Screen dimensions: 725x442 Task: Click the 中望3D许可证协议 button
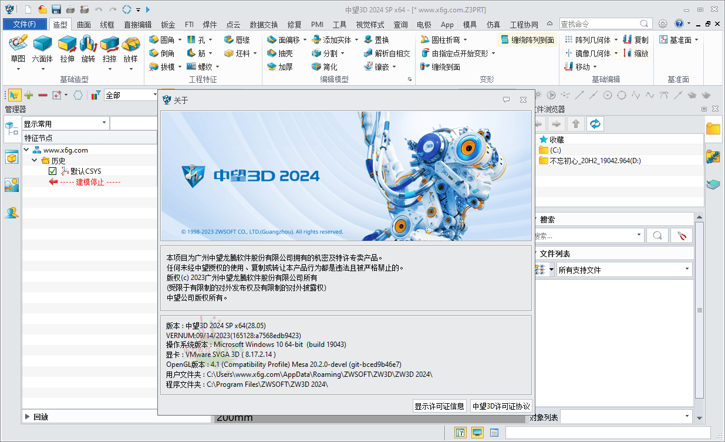[501, 406]
